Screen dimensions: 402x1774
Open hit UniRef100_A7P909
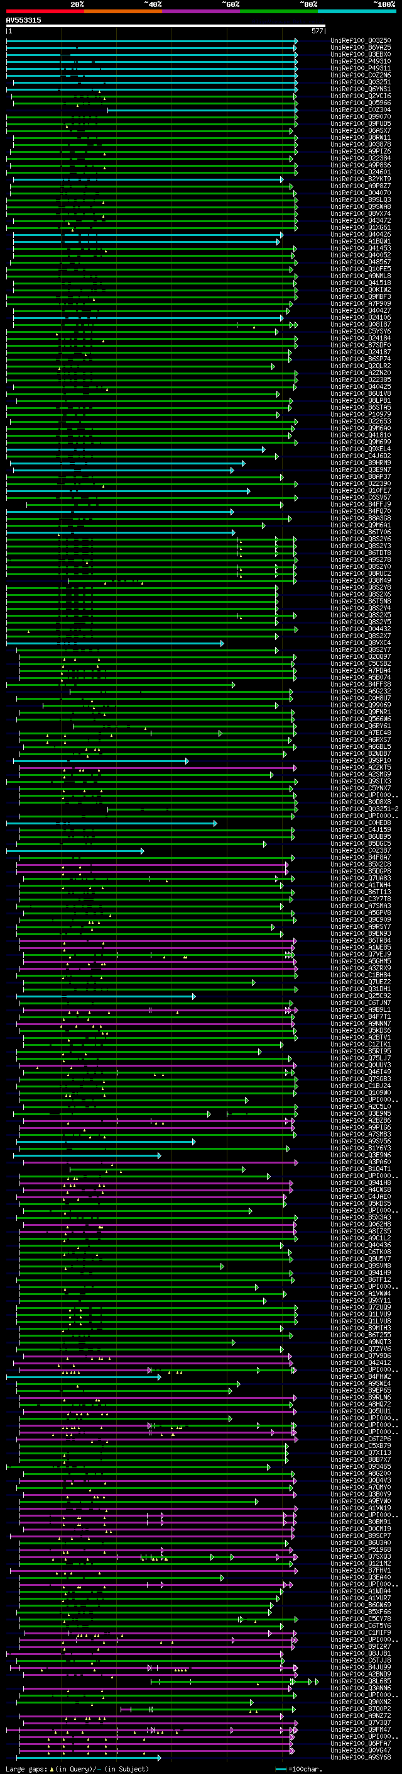(x=361, y=304)
